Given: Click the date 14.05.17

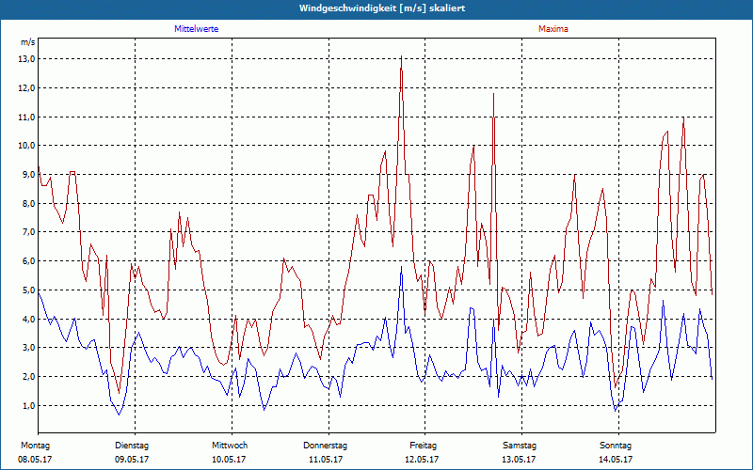Looking at the screenshot, I should point(616,460).
